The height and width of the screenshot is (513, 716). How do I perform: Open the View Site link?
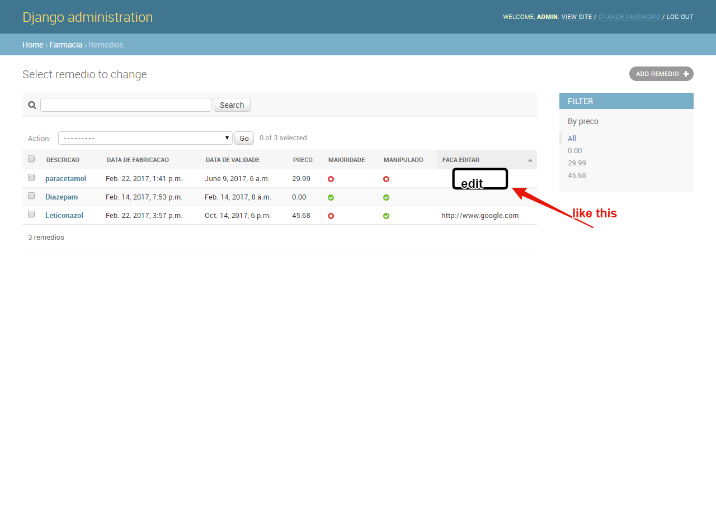click(577, 17)
